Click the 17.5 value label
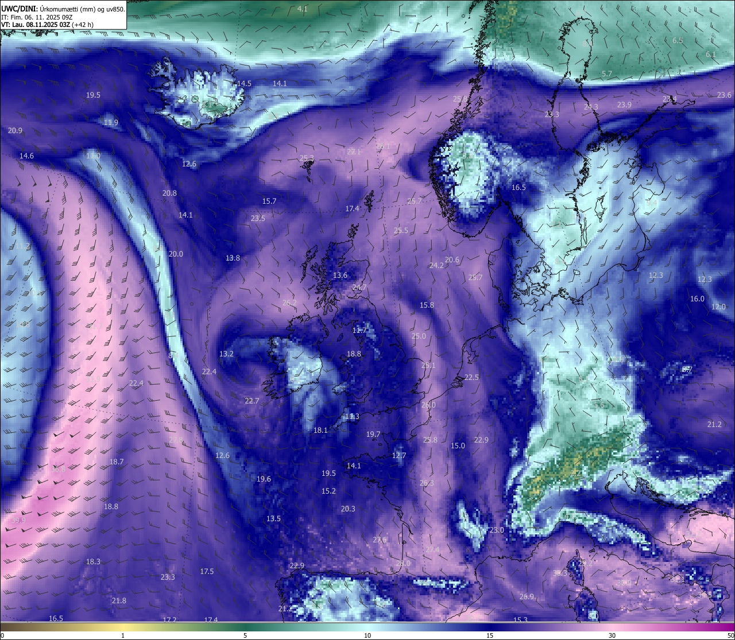The width and height of the screenshot is (735, 640). (x=207, y=572)
